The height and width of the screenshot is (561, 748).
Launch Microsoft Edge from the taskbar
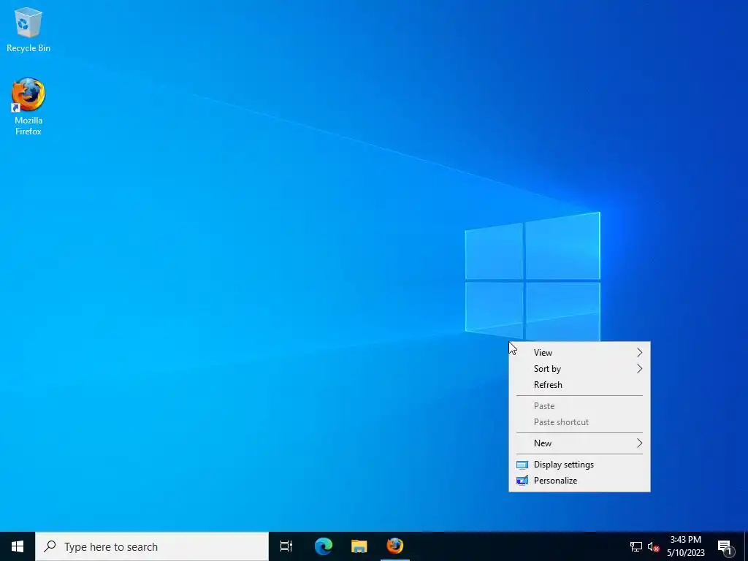tap(324, 546)
